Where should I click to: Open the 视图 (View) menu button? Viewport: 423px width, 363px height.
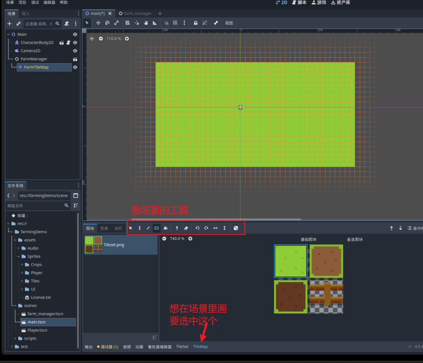229,23
